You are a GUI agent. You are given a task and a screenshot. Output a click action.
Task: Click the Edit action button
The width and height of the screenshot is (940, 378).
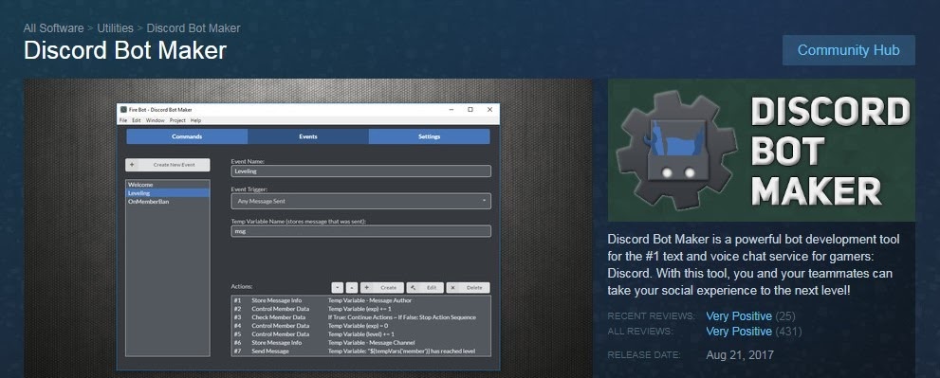(425, 288)
